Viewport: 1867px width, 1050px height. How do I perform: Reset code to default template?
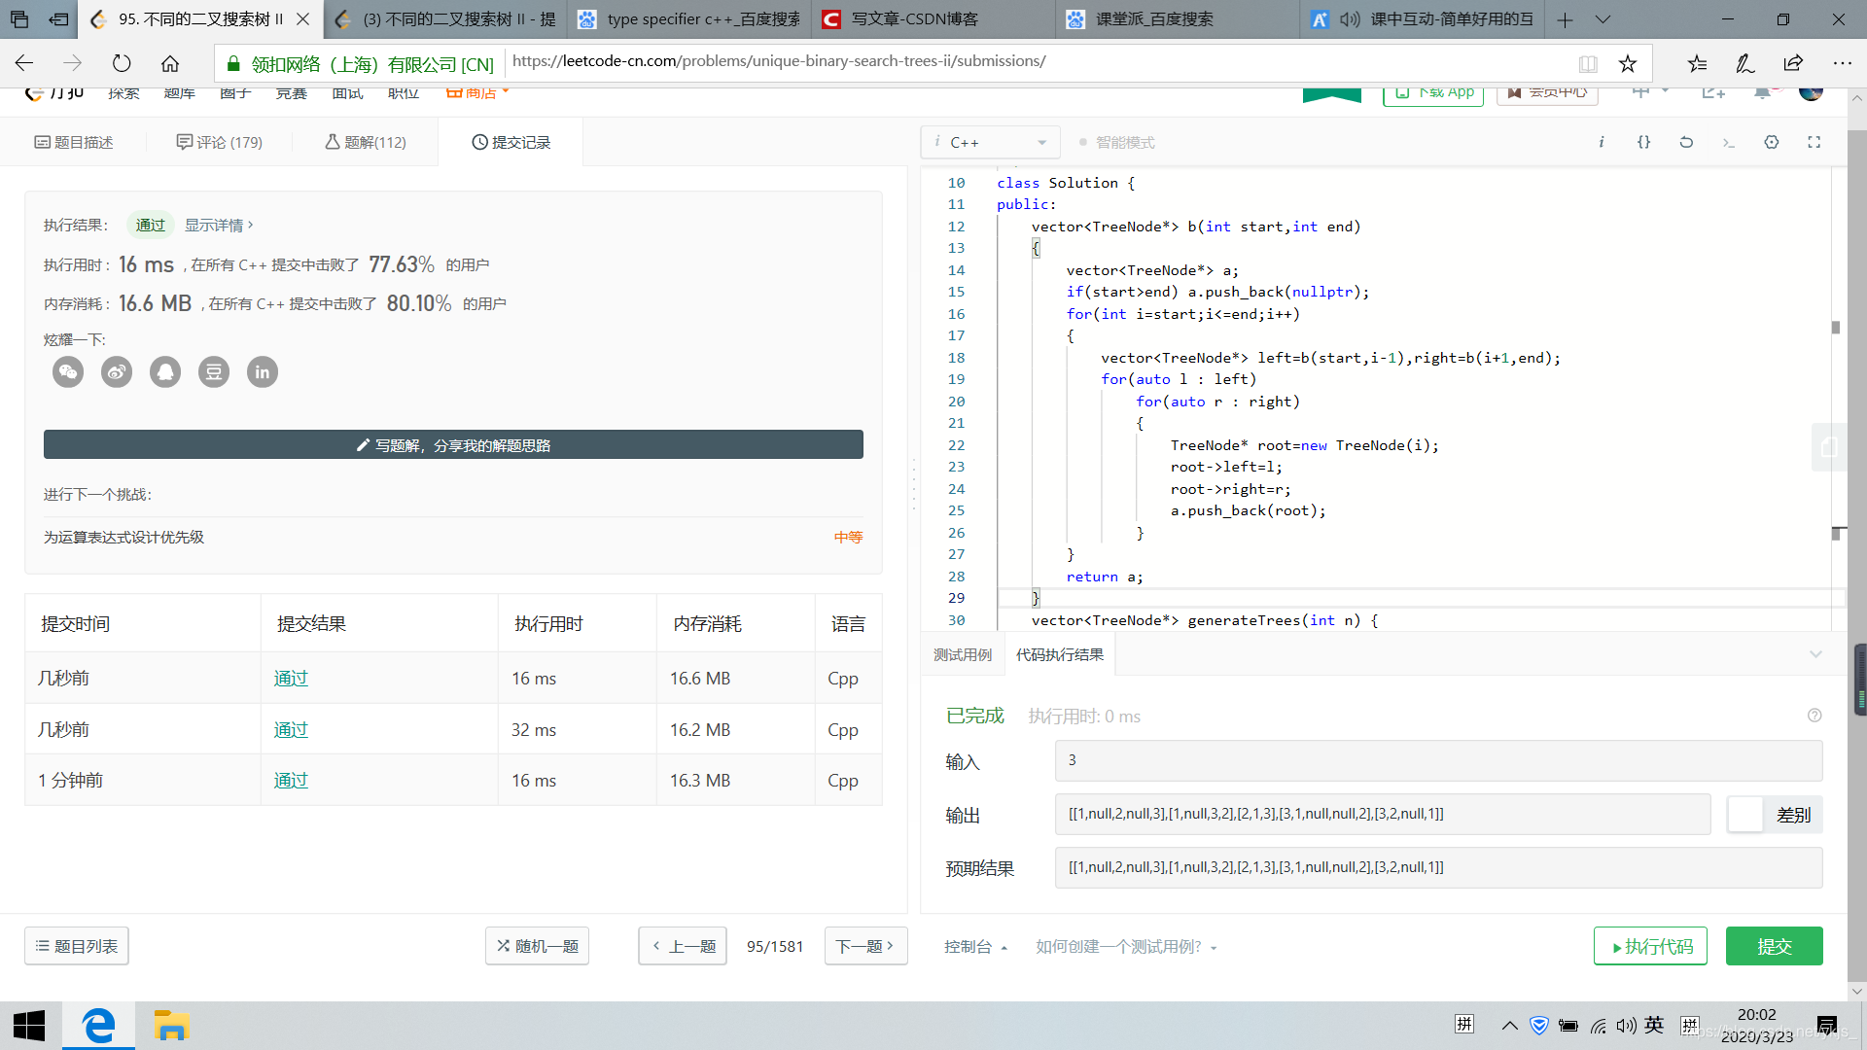(1686, 142)
